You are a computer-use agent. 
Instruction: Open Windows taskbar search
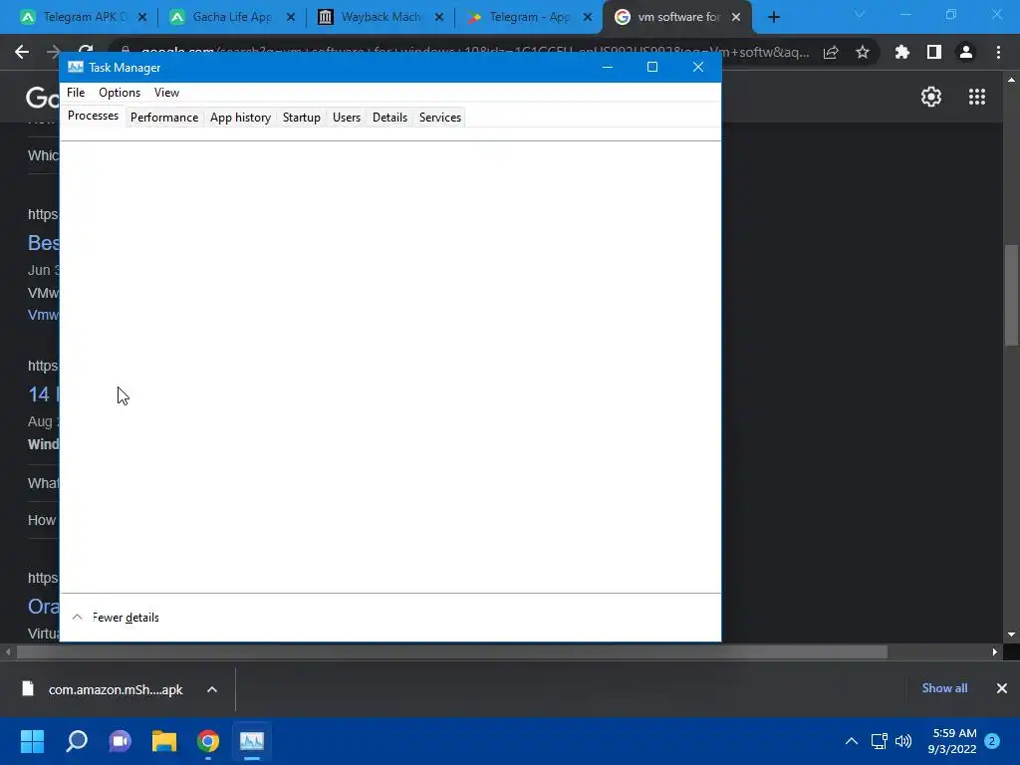point(77,741)
